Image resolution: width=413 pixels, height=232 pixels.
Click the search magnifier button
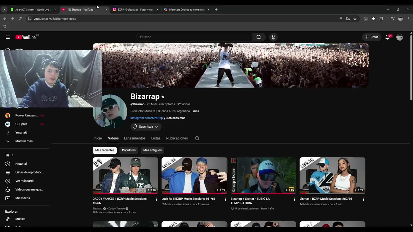coord(259,37)
